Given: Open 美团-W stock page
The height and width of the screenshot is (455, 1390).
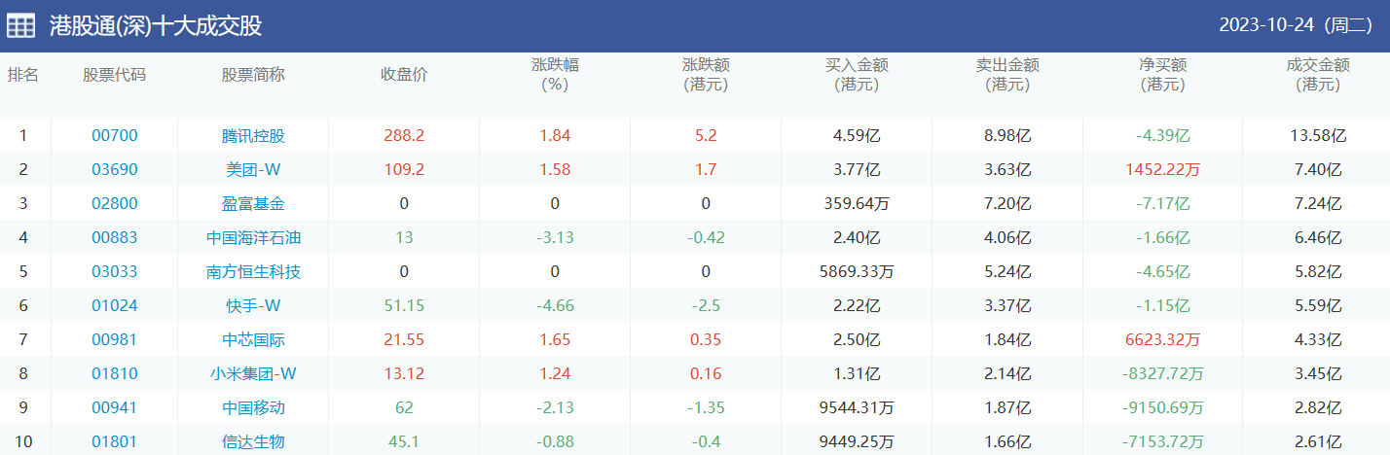Looking at the screenshot, I should pyautogui.click(x=253, y=170).
